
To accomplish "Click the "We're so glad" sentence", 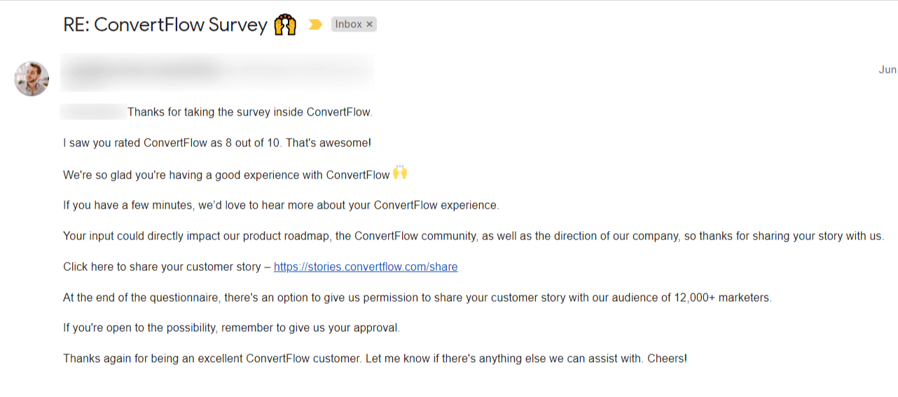I will (226, 174).
